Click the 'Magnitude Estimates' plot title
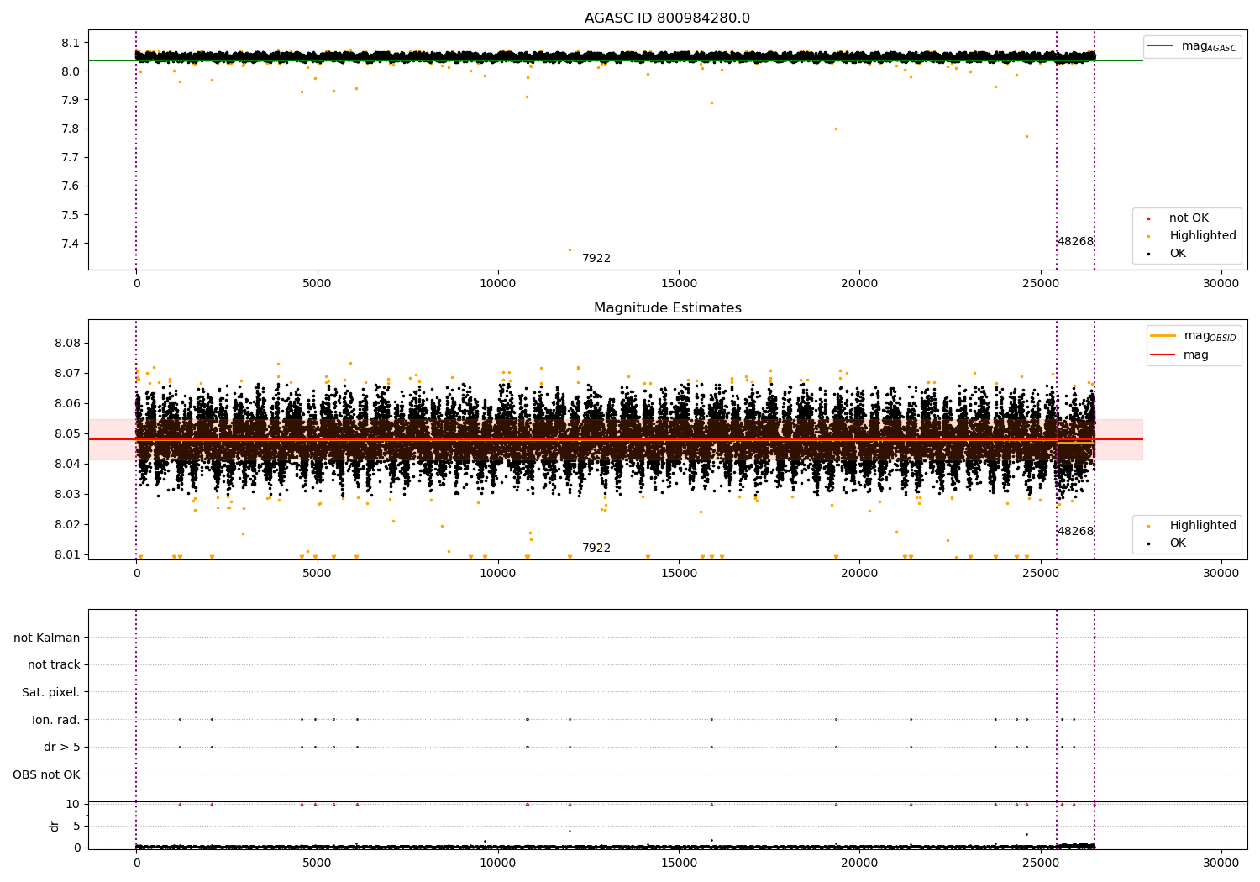 667,308
